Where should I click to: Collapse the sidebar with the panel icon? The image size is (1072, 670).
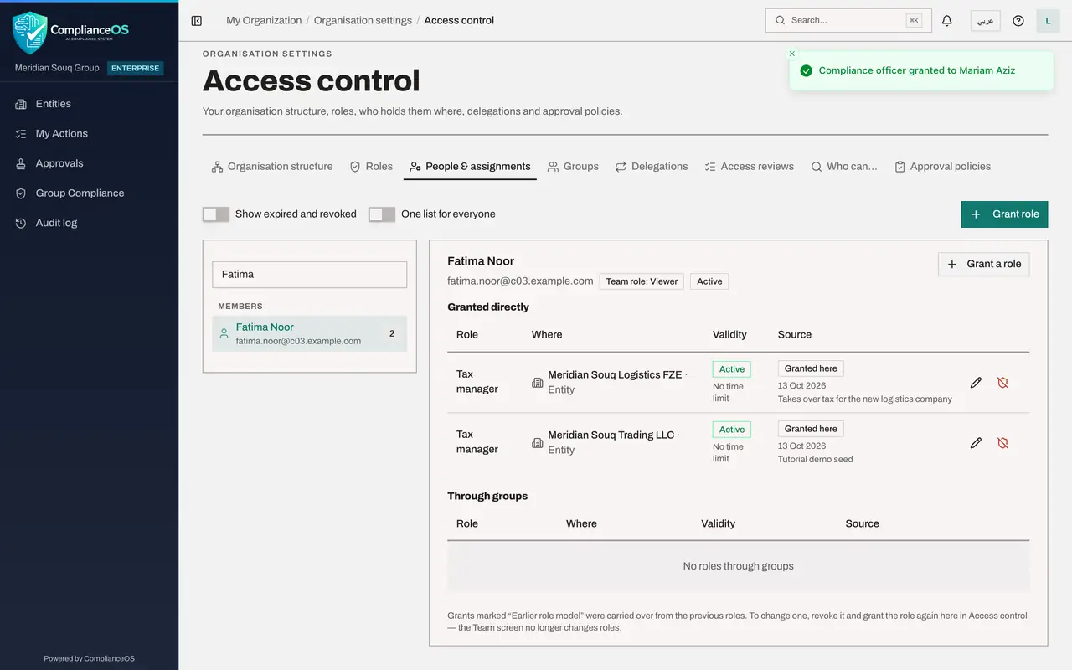(197, 20)
